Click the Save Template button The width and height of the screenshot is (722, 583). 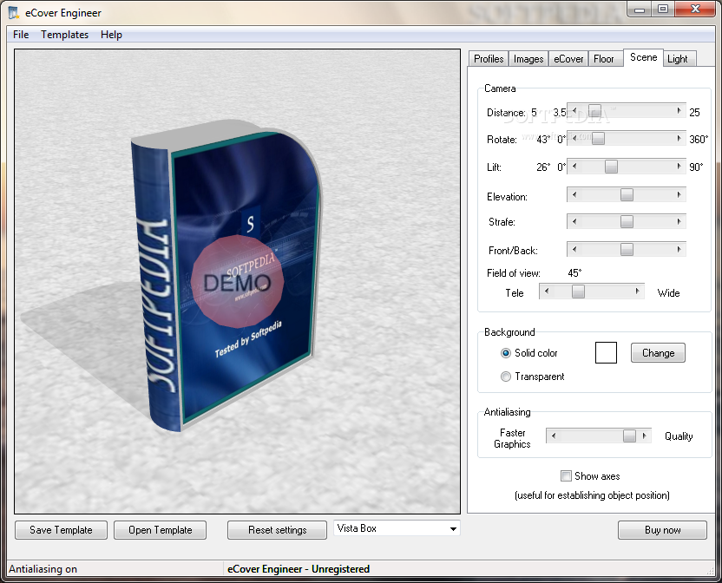coord(61,530)
